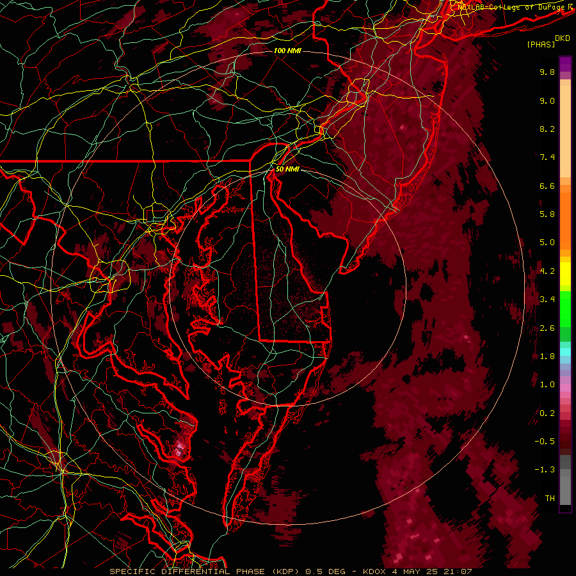Click the 7.4 legend value
The width and height of the screenshot is (576, 576).
coord(547,157)
